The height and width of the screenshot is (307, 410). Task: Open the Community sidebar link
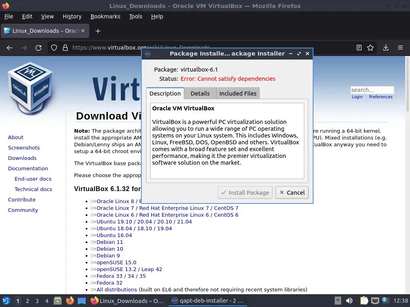click(x=23, y=210)
